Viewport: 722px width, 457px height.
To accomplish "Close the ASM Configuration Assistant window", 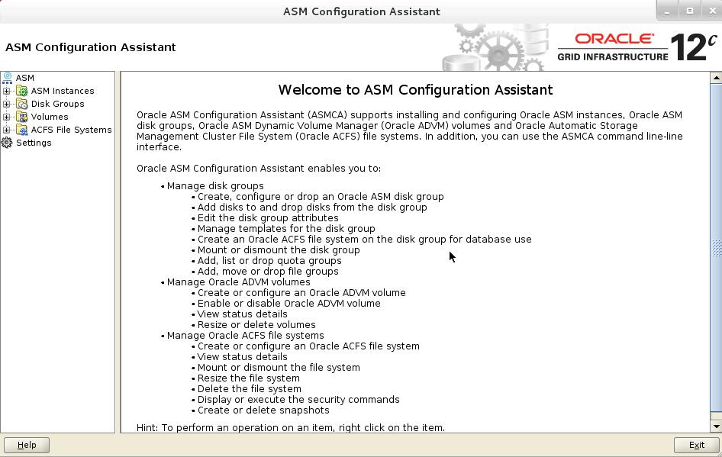I will pos(712,11).
